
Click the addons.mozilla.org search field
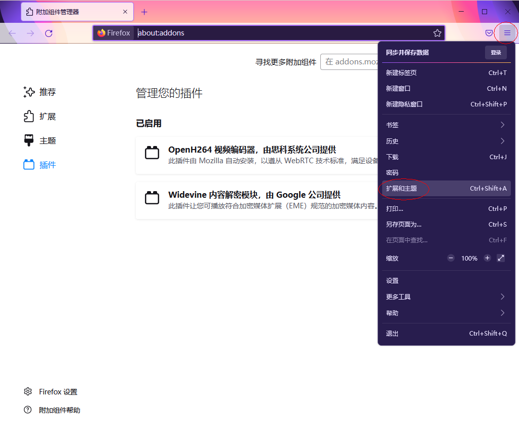coord(349,62)
